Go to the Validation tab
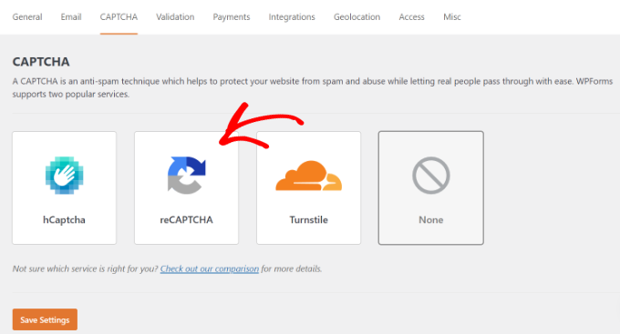 coord(175,17)
